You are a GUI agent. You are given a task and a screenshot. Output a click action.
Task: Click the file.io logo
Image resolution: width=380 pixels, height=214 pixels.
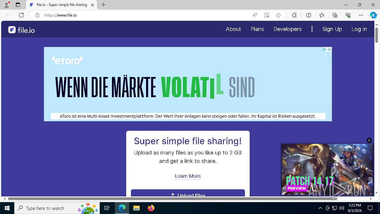coord(21,30)
